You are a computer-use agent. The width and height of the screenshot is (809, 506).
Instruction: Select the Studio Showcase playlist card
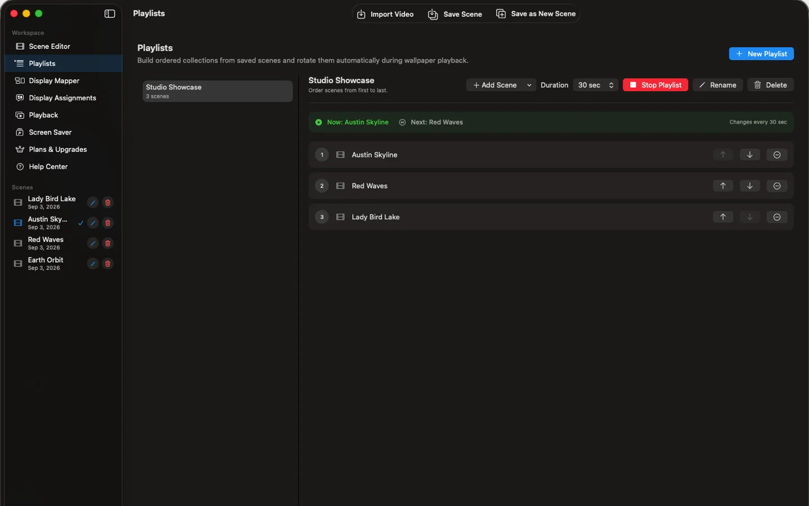[217, 91]
